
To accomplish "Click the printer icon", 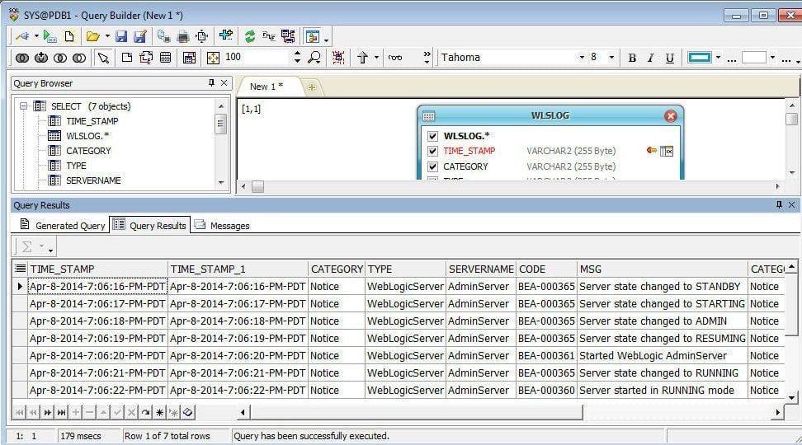I will pos(183,36).
